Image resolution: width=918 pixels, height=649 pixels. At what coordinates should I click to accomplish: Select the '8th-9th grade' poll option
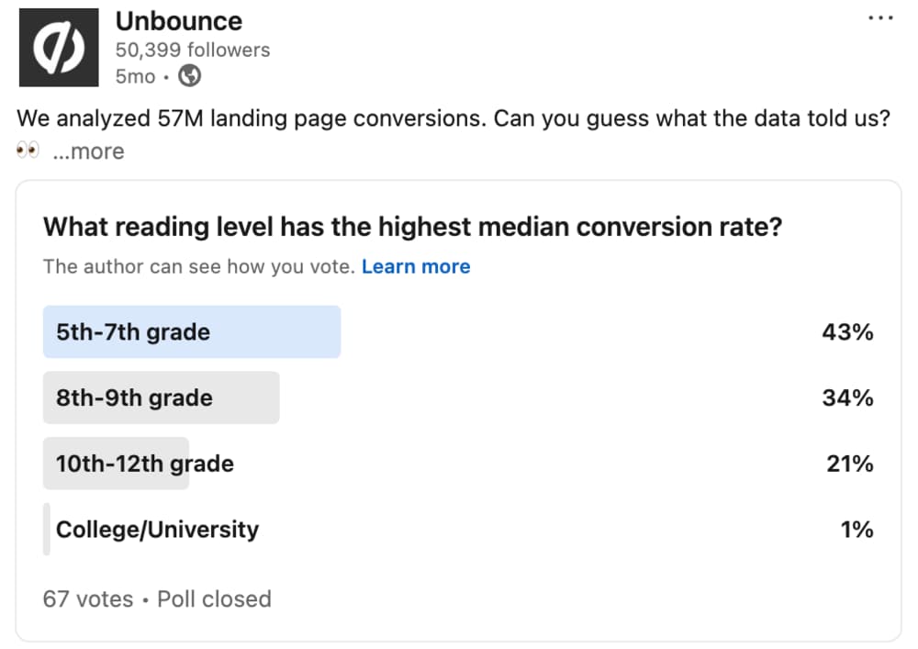point(134,397)
